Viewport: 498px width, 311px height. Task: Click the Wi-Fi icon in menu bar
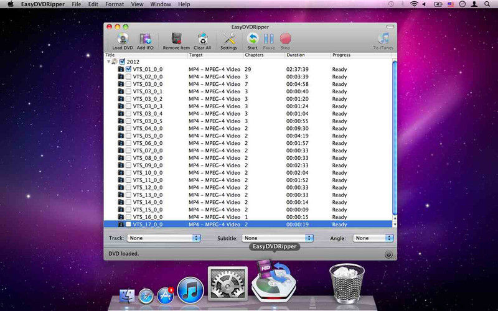(x=414, y=4)
